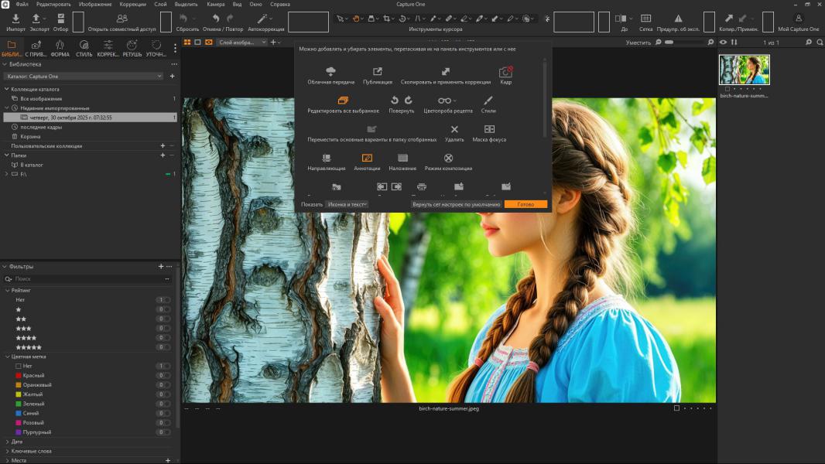Open the Camera (Камера) menu
Screen dimensions: 825x464
215,4
